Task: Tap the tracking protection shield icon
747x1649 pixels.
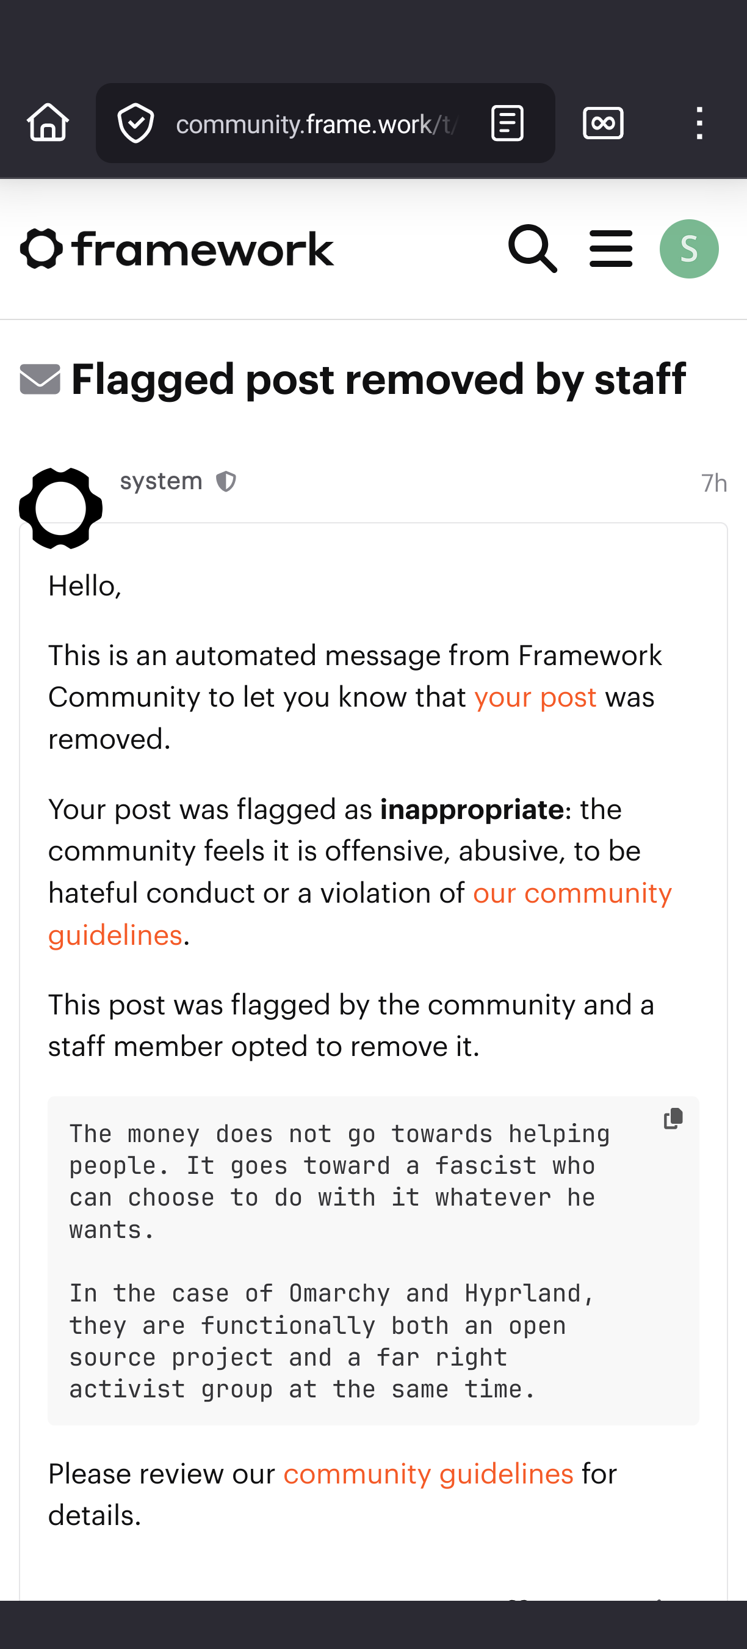Action: [135, 123]
